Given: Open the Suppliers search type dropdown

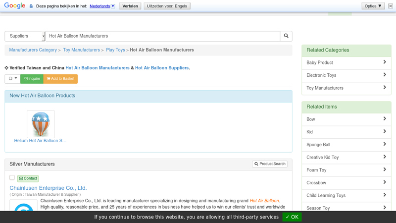Looking at the screenshot, I should click(x=25, y=36).
